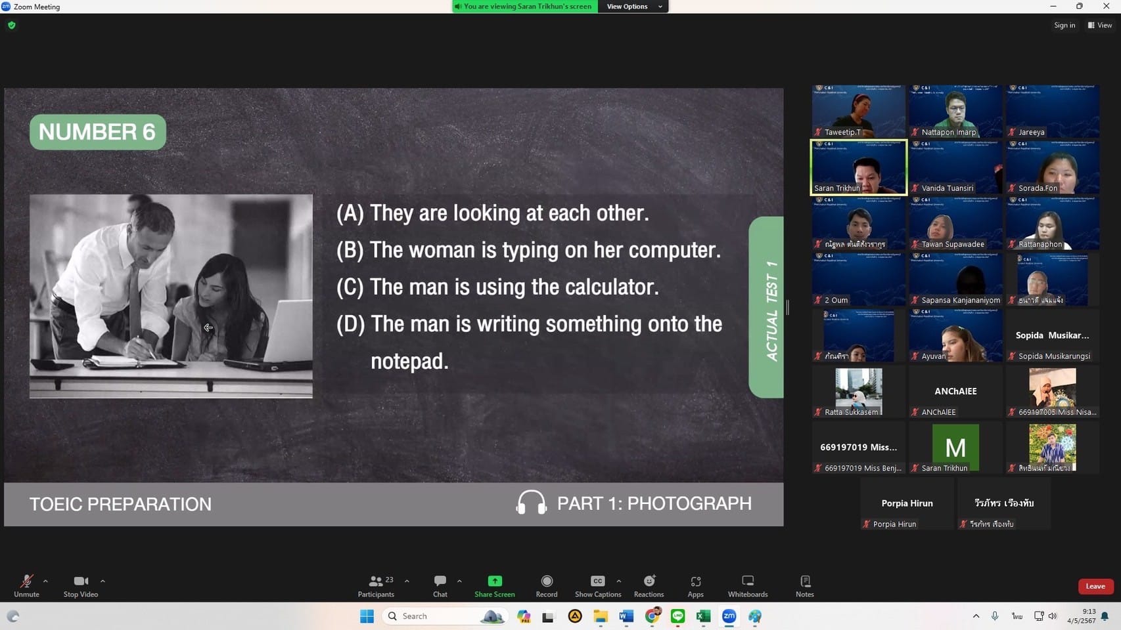Unmute the microphone
This screenshot has width=1121, height=630.
tap(26, 585)
